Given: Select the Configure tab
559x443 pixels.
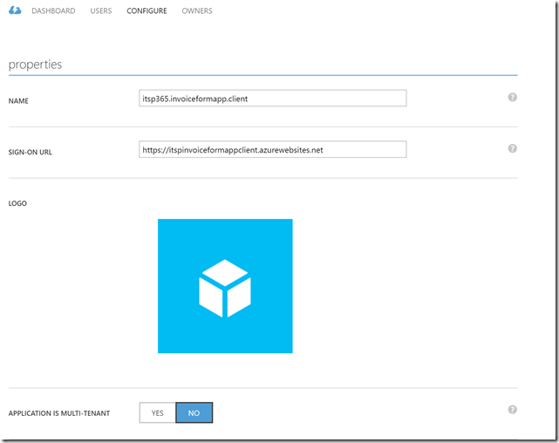Looking at the screenshot, I should (147, 11).
